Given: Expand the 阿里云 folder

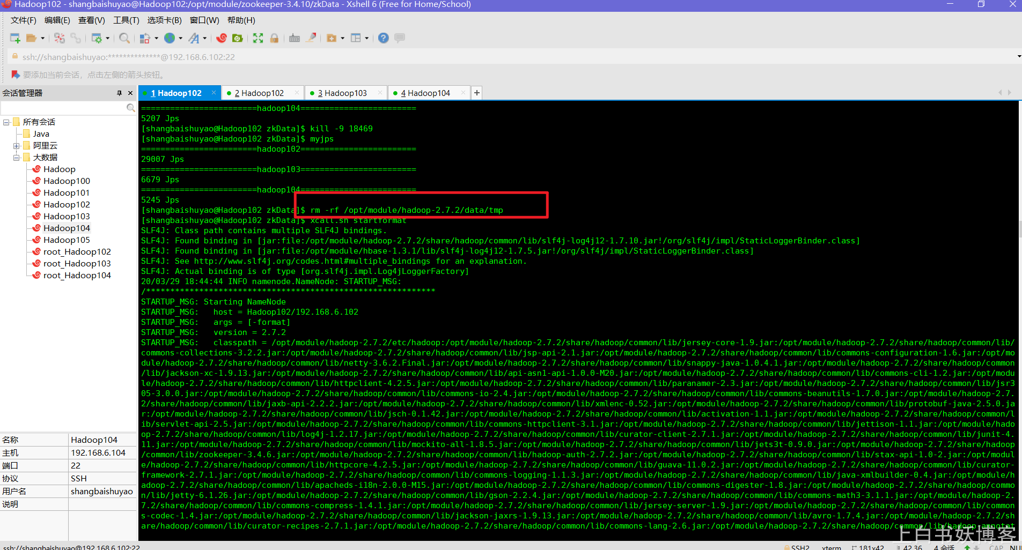Looking at the screenshot, I should click(x=17, y=146).
